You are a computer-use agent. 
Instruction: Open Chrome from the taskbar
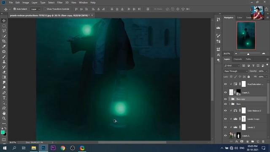point(63,148)
